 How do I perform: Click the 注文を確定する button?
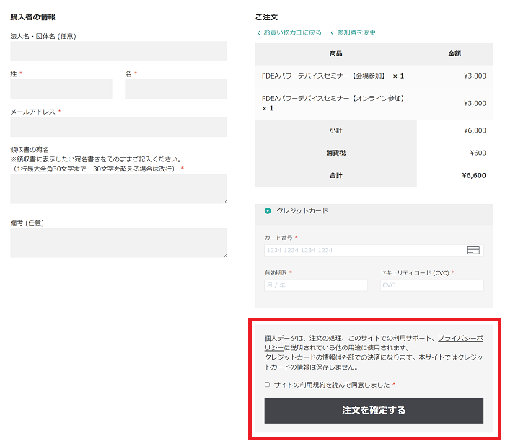(x=374, y=411)
